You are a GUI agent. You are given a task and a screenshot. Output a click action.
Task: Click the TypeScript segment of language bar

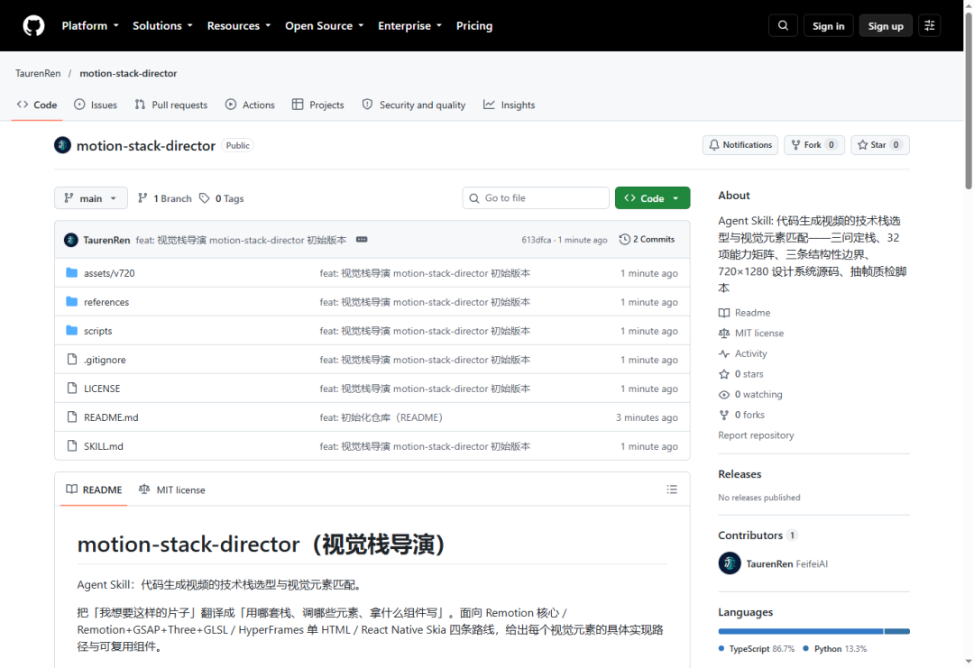[x=800, y=631]
